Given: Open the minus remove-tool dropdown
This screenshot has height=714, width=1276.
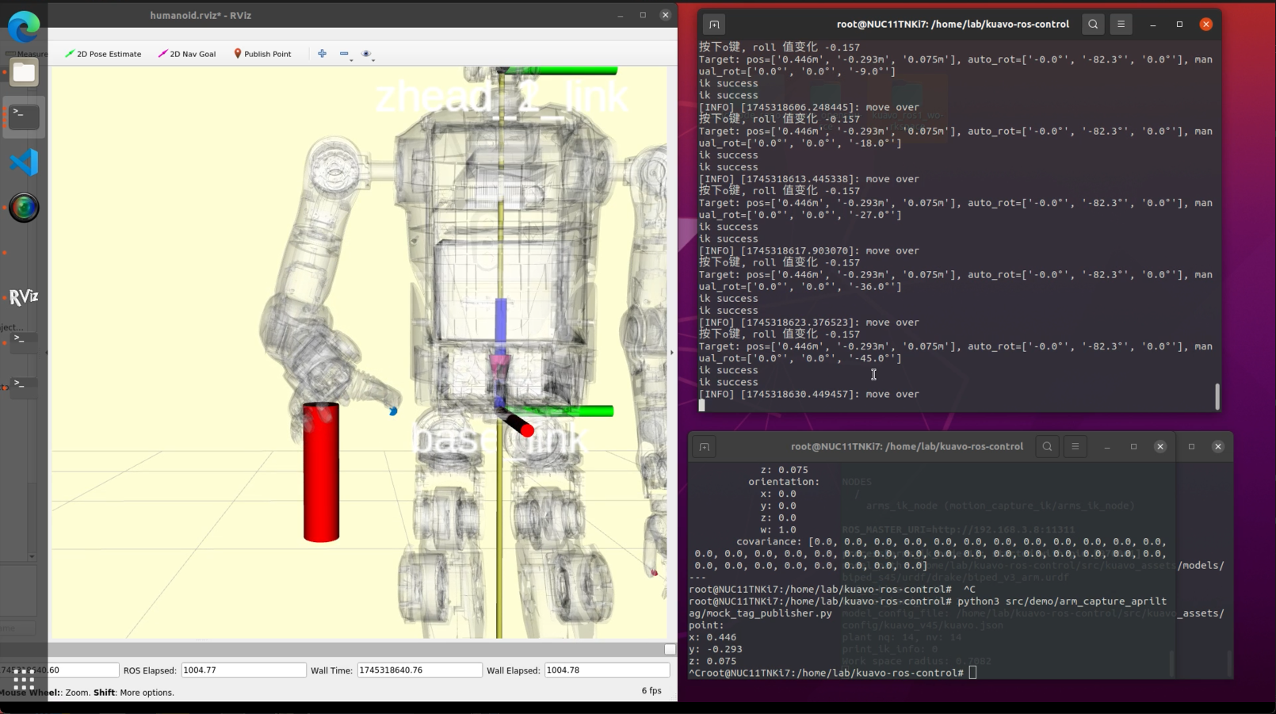Looking at the screenshot, I should click(x=345, y=54).
